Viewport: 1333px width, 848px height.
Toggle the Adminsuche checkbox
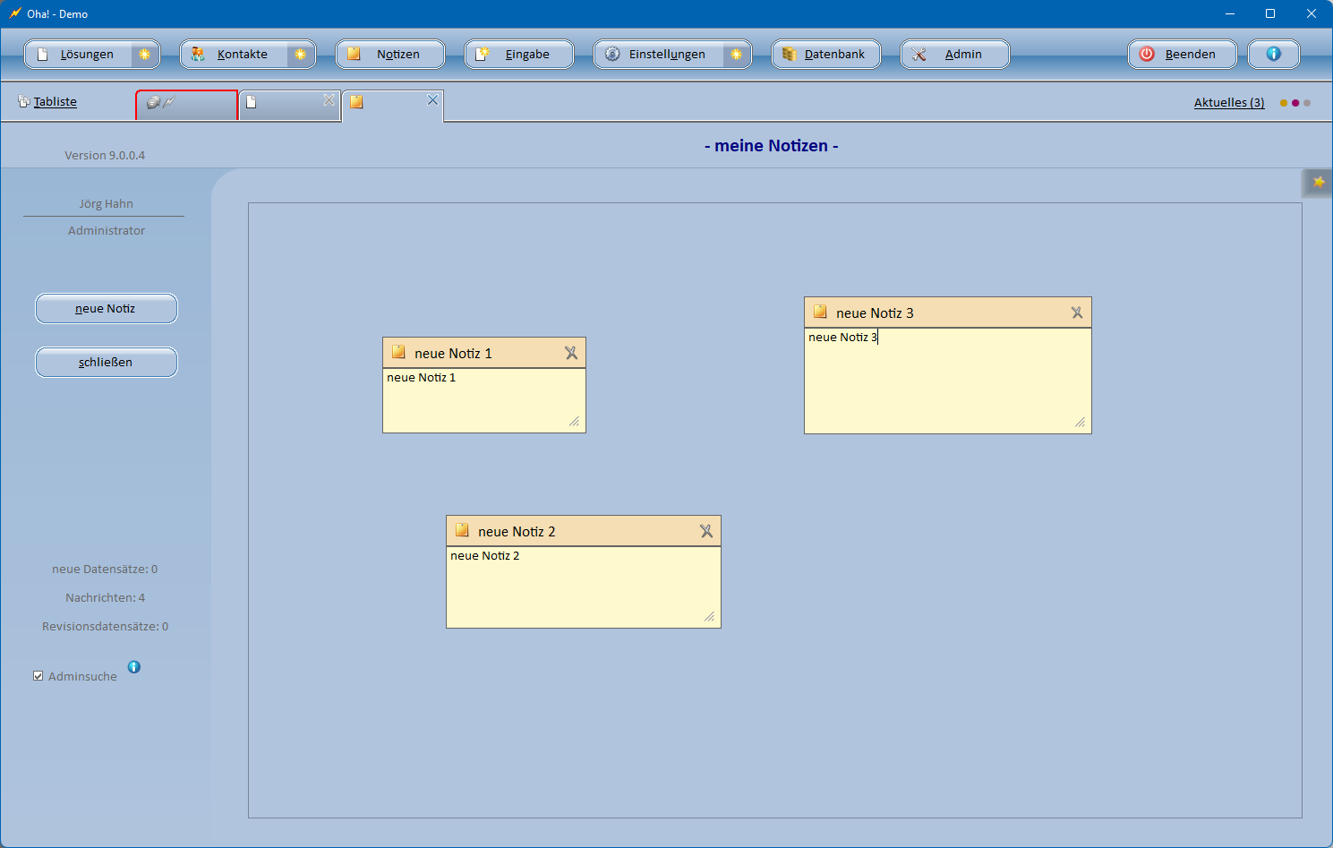point(38,676)
